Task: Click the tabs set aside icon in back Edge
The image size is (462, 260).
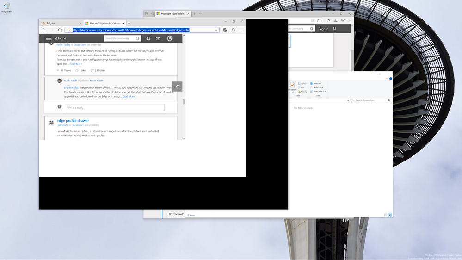Action: [147, 13]
